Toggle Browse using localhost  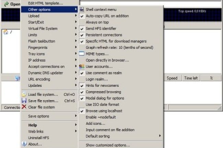click(121, 111)
